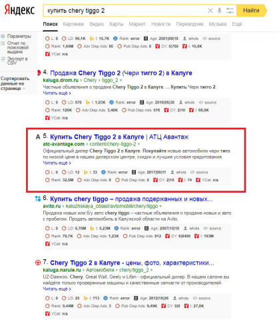The height and width of the screenshot is (320, 279).
Task: Click Yandex CY icon showing 6|8400
Action: (x=167, y=236)
